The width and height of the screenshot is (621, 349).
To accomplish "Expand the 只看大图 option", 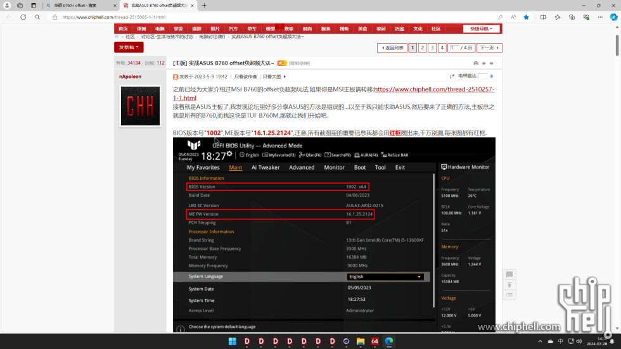I will coord(274,77).
